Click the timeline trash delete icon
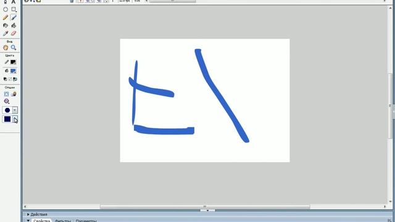 [72, 1]
